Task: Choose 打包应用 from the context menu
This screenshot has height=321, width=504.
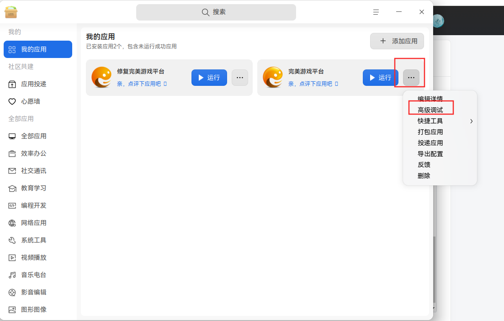Action: 430,132
